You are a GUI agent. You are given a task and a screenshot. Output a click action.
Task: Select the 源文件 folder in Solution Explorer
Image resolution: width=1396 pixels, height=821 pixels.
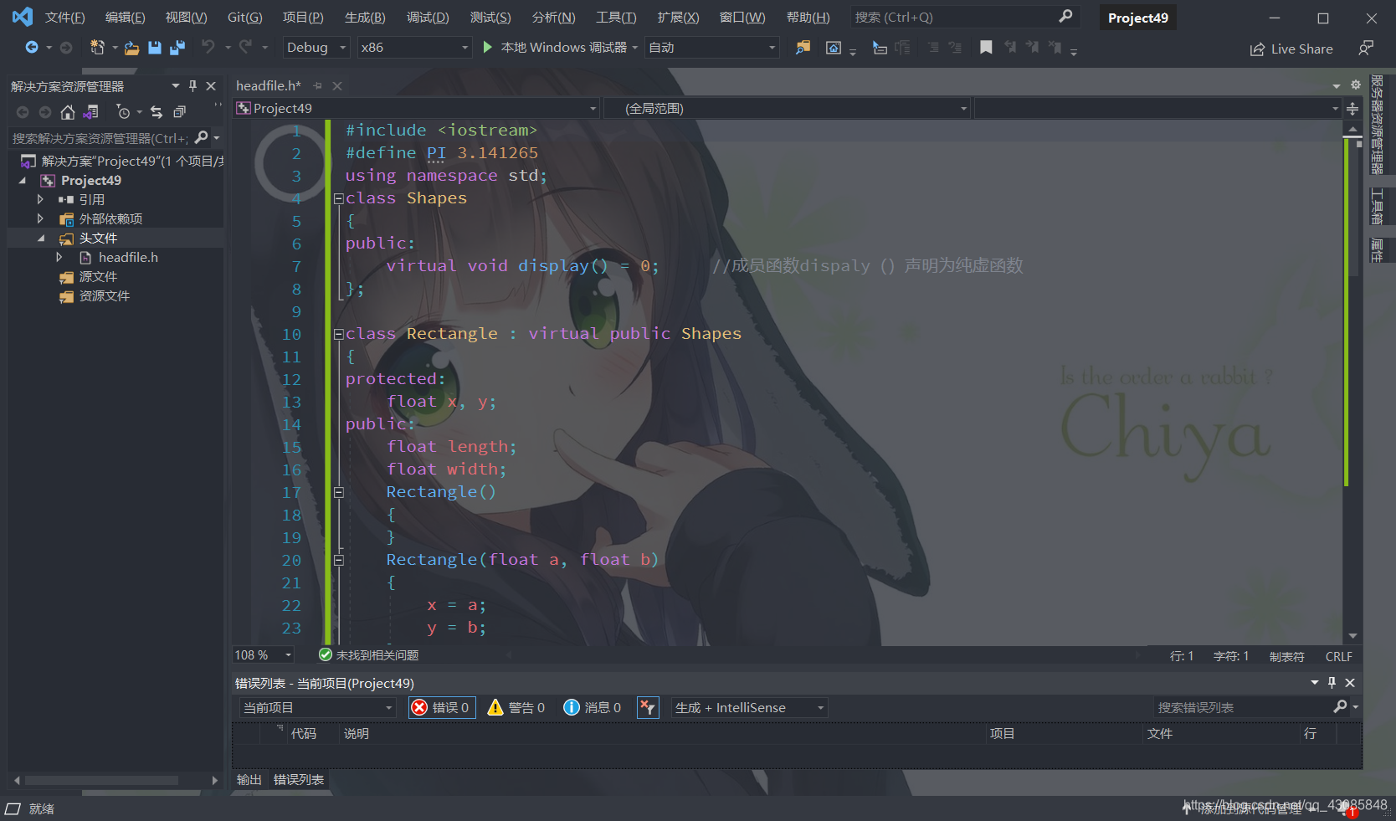coord(98,276)
